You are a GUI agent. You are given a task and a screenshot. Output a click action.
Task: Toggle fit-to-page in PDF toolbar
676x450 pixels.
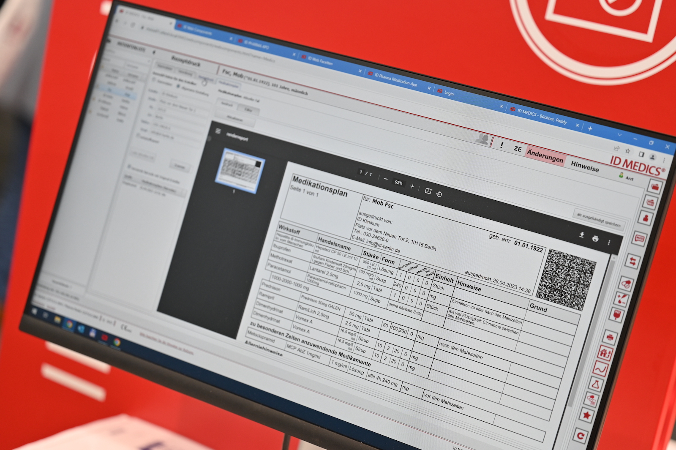tap(428, 191)
